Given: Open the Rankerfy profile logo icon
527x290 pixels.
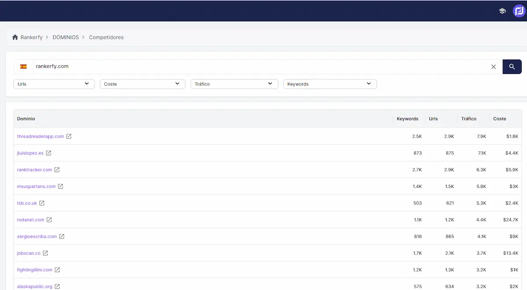Looking at the screenshot, I should point(519,11).
